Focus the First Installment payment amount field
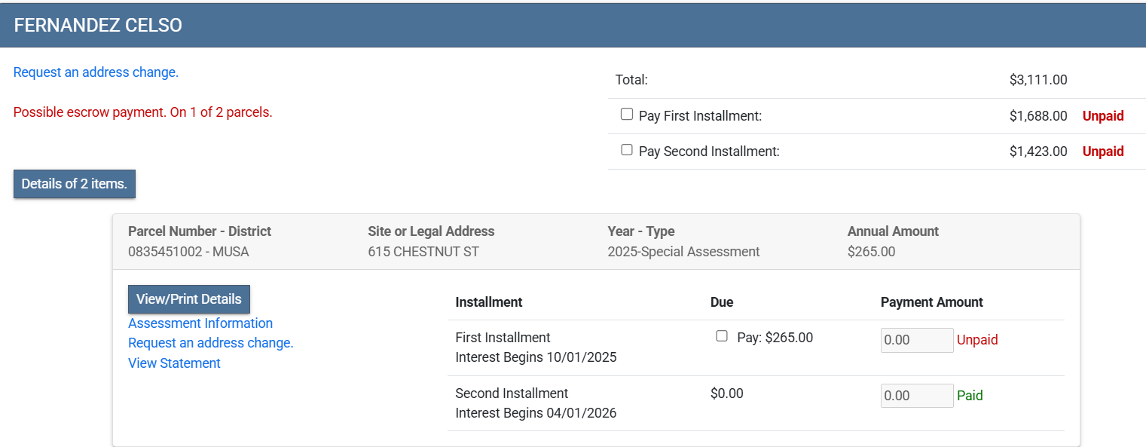Screen dimensions: 1146x447 (x=916, y=340)
